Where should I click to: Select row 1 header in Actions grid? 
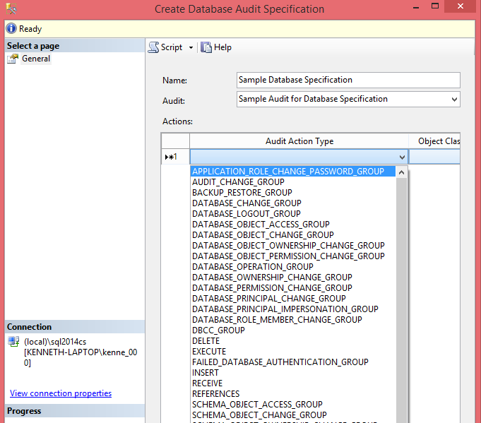[x=175, y=157]
